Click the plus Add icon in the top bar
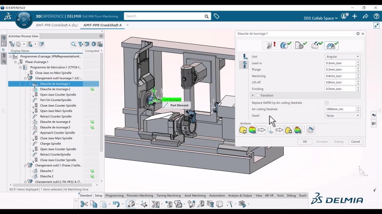Viewport: 382px width, 214px height. [x=355, y=16]
